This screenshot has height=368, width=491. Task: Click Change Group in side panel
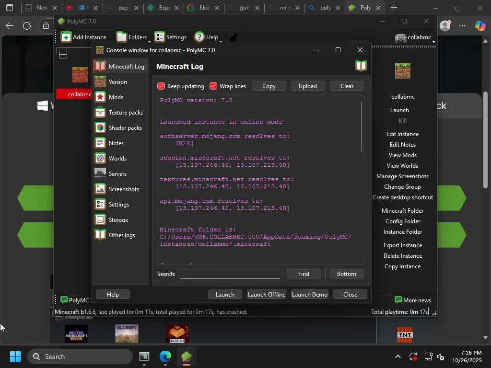coord(402,187)
